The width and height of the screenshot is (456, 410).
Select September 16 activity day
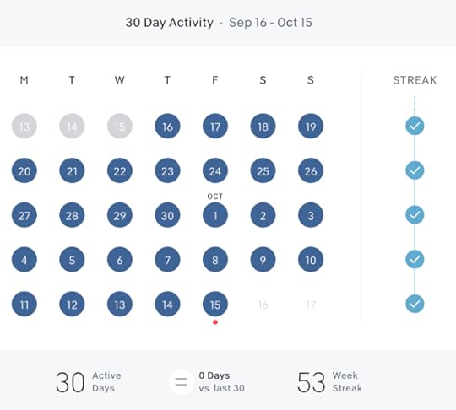coord(167,126)
